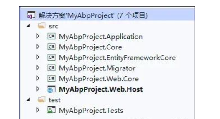This screenshot has width=220, height=119.
Task: Click the C# icon for MyAbpProject.Application
Action: point(52,36)
